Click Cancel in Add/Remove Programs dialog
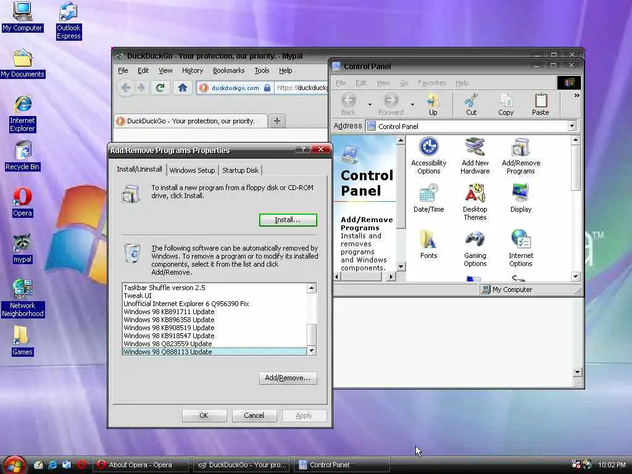 [x=254, y=415]
